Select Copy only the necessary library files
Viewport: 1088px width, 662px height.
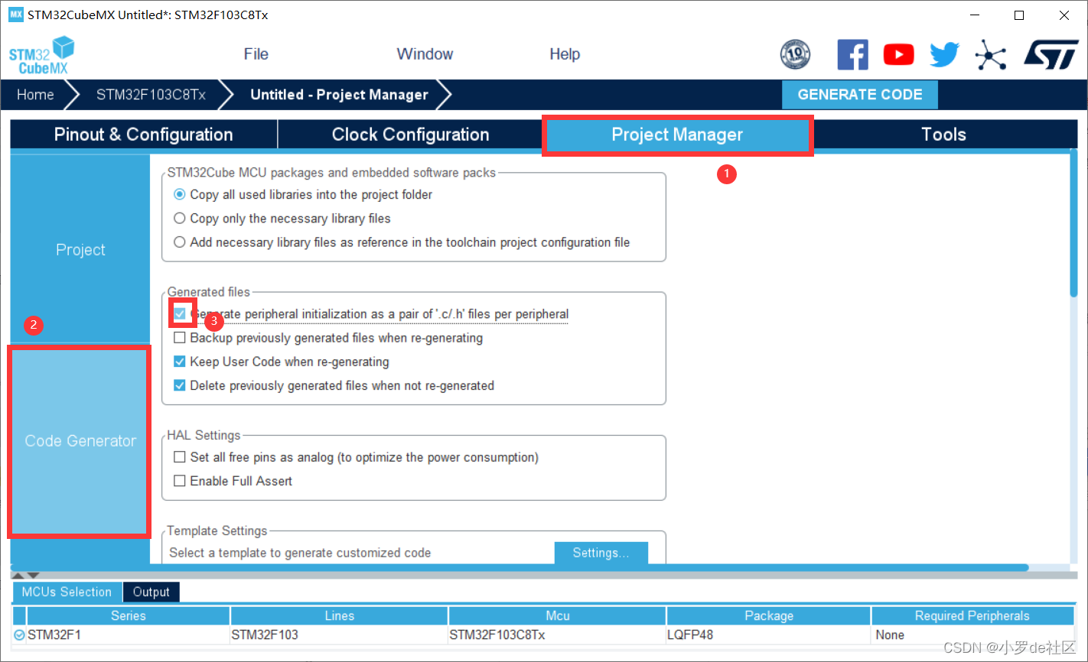(x=180, y=218)
